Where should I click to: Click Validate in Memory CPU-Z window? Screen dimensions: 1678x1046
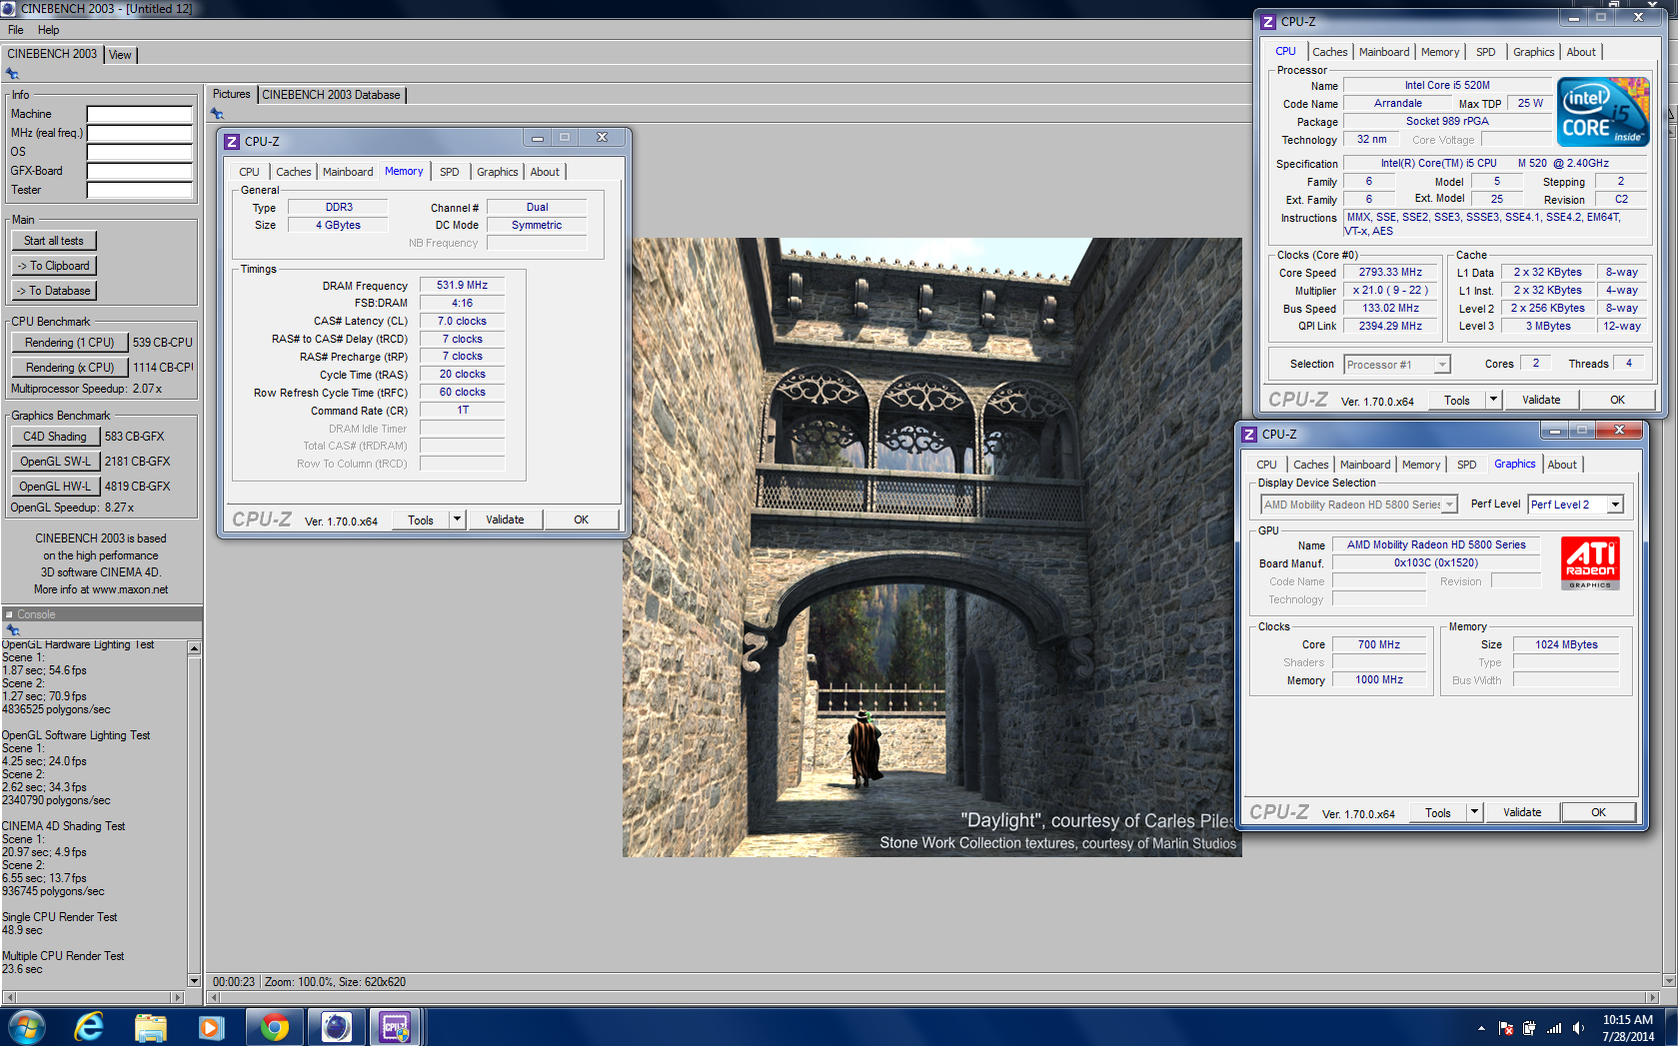point(505,520)
